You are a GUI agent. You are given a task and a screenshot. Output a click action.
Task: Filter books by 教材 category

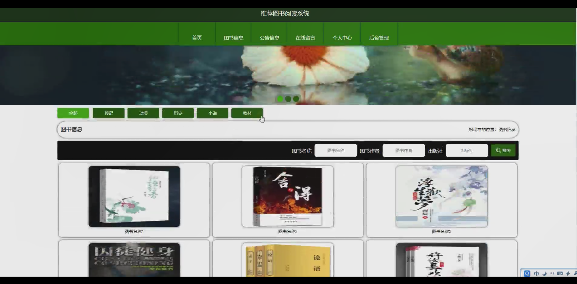(247, 113)
